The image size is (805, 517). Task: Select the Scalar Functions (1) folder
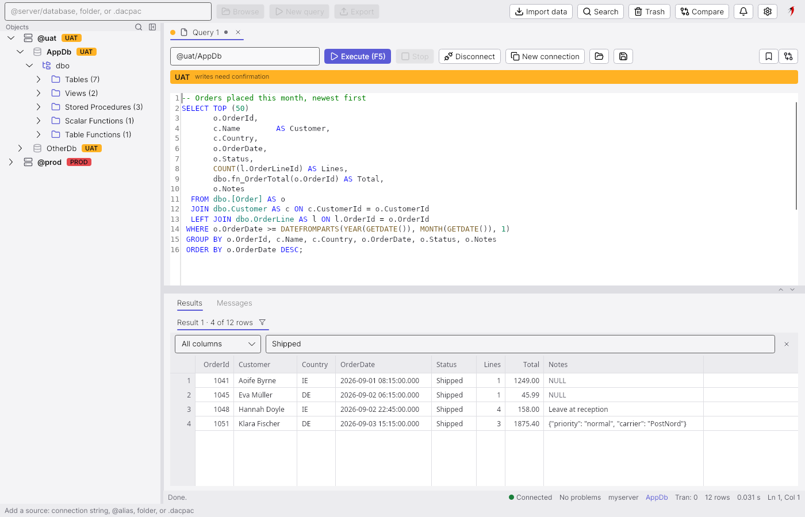click(x=99, y=121)
